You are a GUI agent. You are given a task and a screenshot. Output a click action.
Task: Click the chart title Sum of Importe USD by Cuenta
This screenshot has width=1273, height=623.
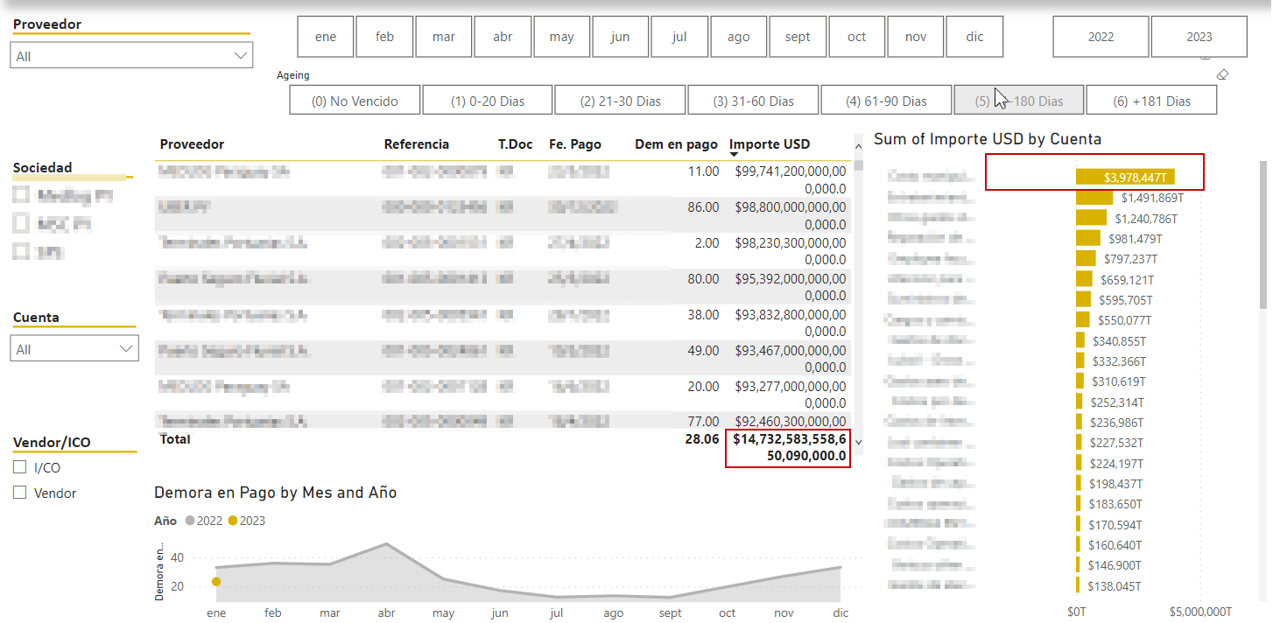988,139
